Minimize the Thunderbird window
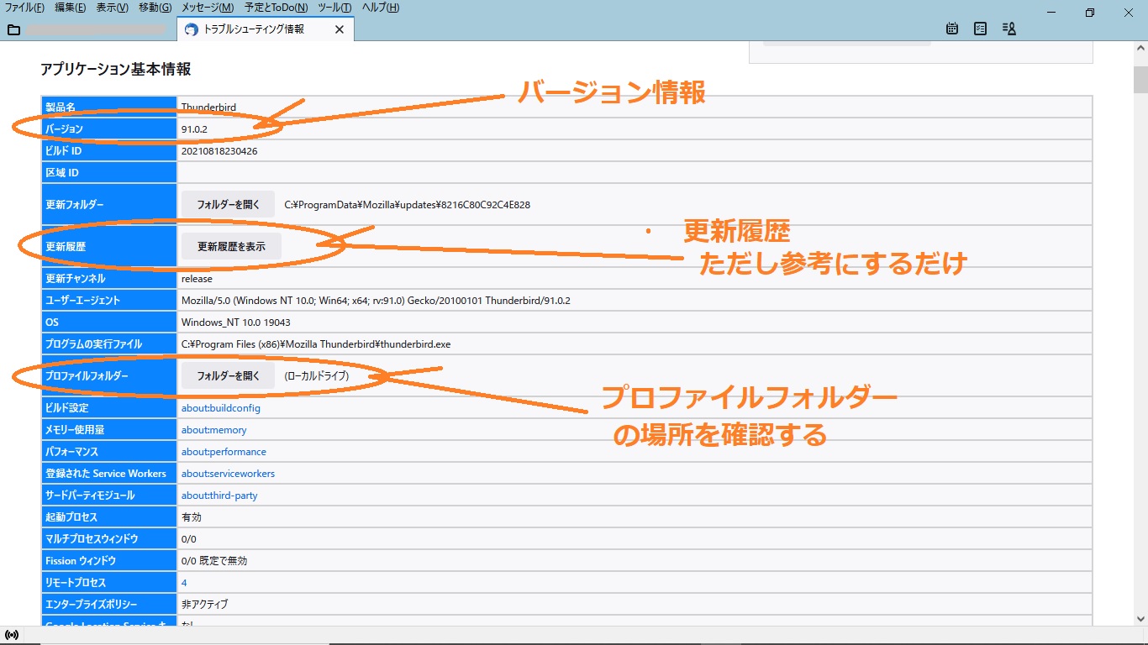 1051,13
